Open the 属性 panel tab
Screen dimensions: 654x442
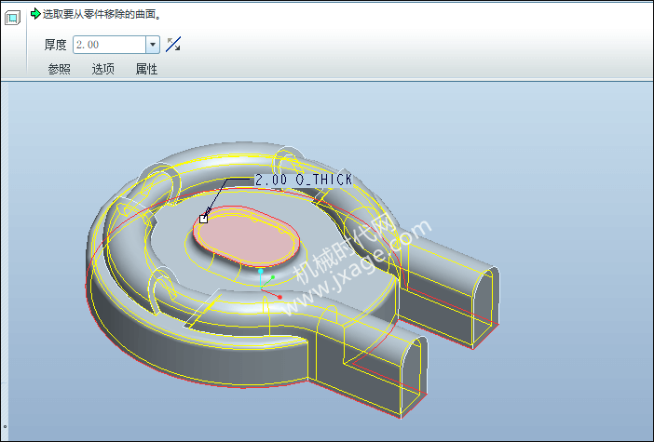(x=146, y=69)
